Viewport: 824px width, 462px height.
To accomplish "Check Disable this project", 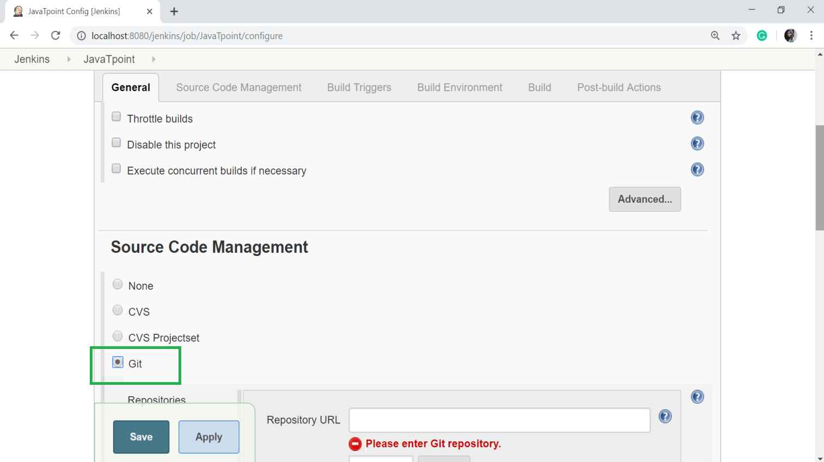I will click(x=116, y=142).
